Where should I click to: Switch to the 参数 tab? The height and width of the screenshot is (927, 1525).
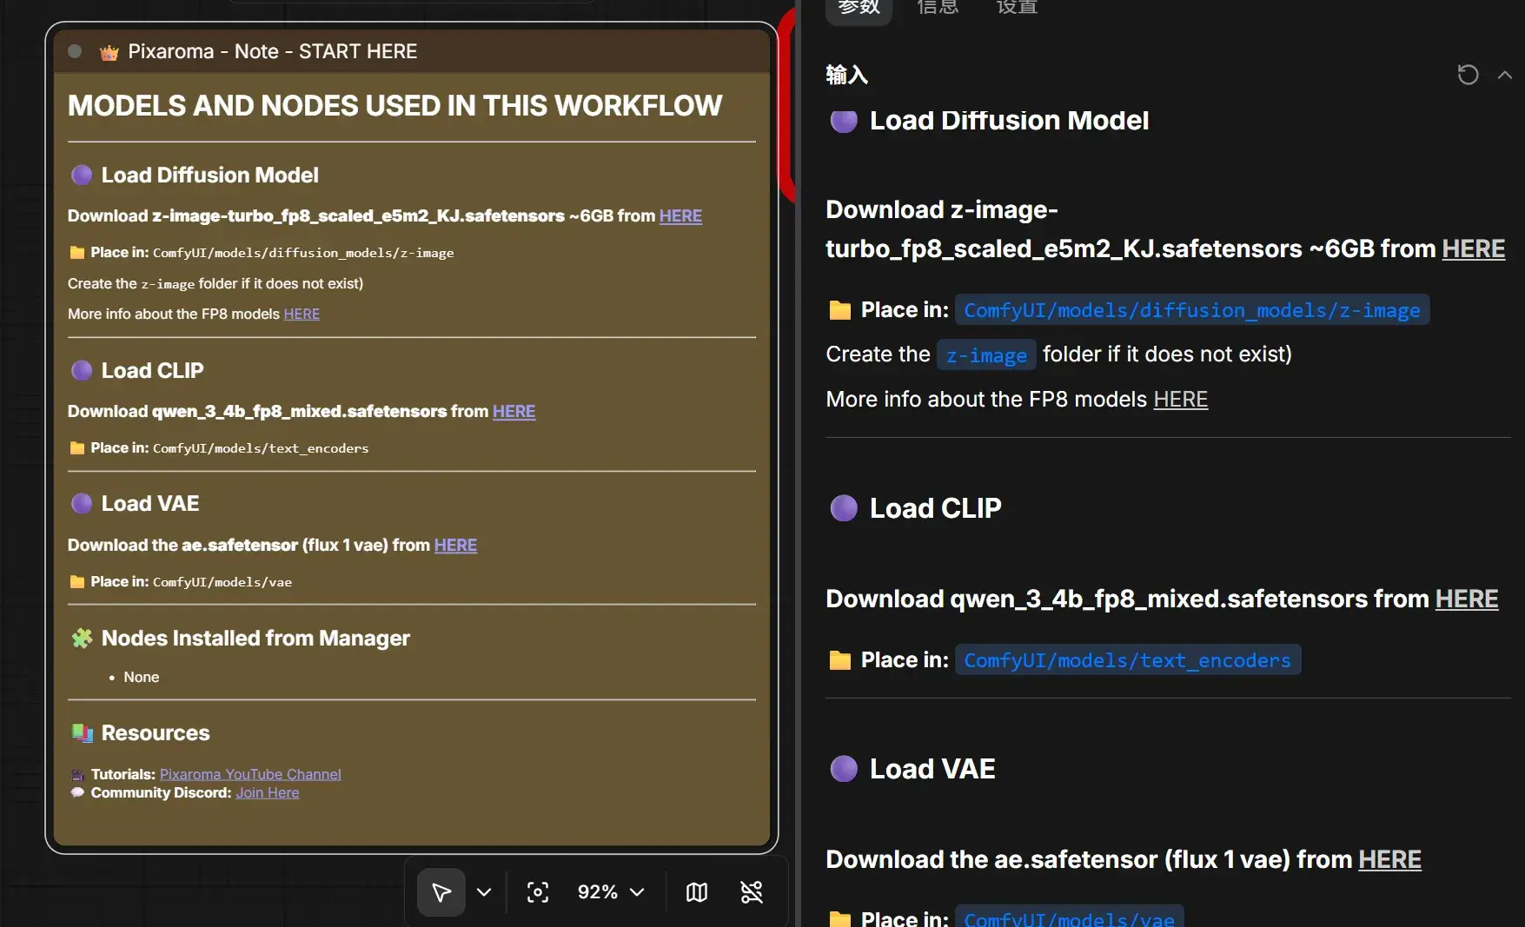click(x=859, y=7)
